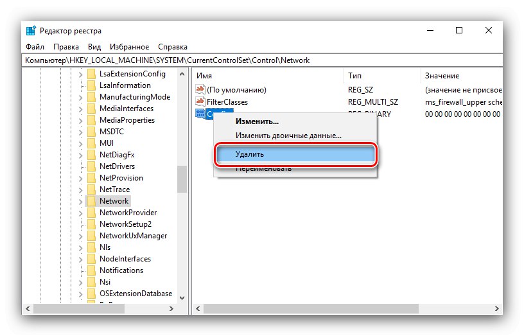Click the ManufacturingMode folder icon
The width and height of the screenshot is (524, 336).
[x=91, y=97]
